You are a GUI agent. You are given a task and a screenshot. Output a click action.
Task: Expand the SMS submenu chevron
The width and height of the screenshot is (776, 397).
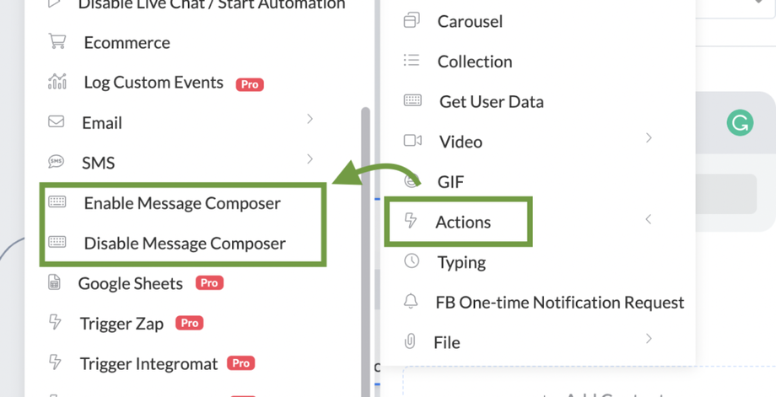(x=310, y=159)
